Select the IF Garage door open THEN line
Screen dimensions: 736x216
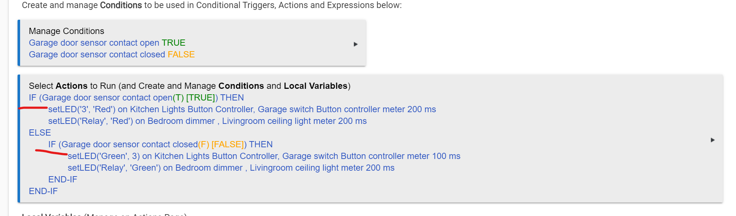(136, 98)
